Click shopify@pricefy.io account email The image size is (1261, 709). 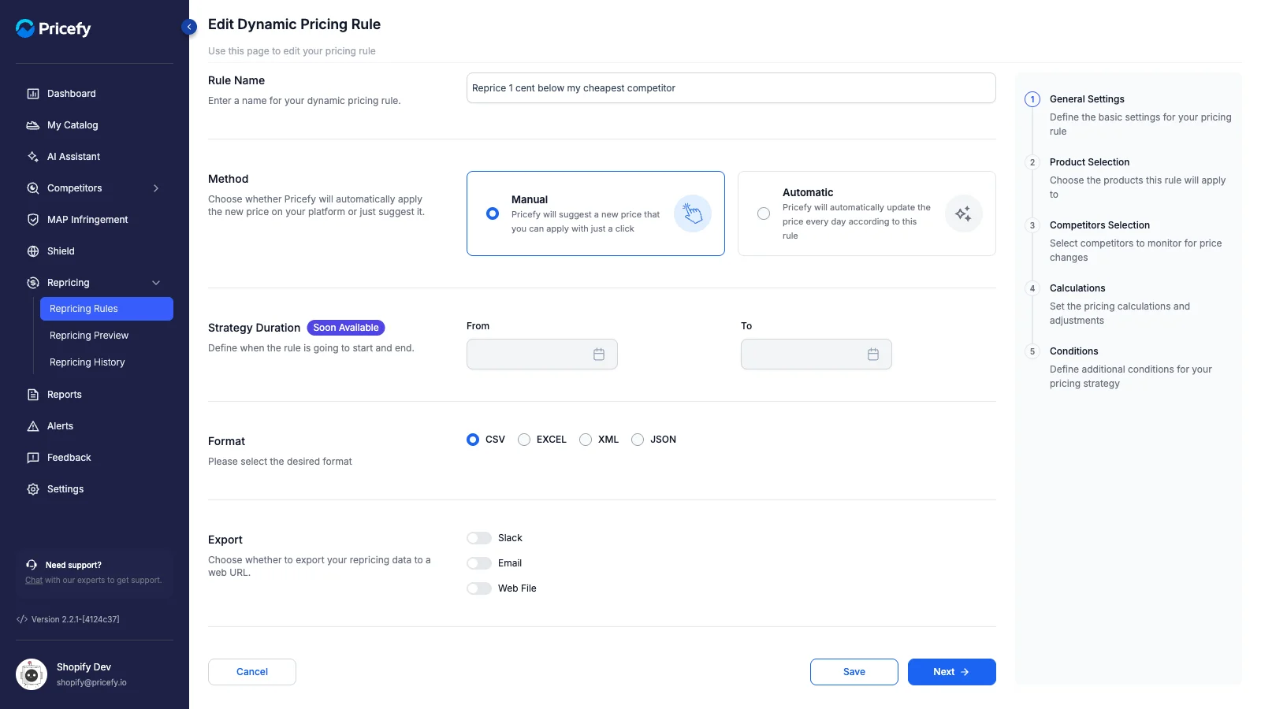[x=91, y=683]
